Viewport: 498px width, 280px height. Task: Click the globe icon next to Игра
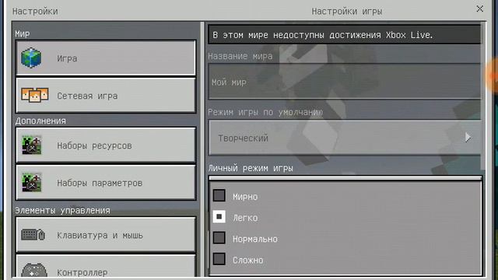click(31, 58)
